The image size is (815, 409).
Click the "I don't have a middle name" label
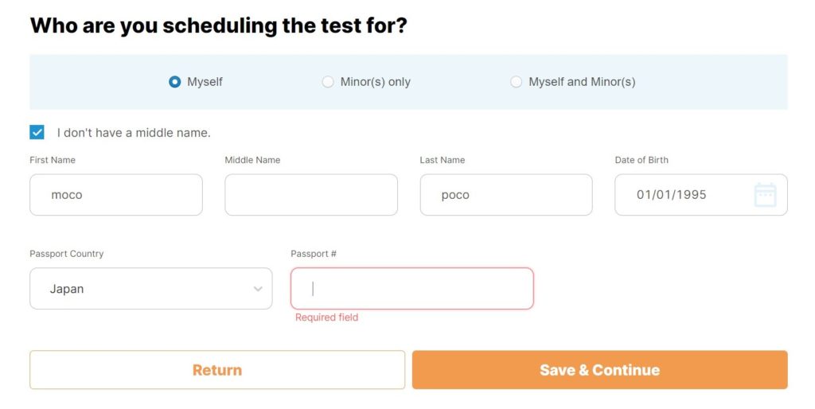tap(134, 133)
